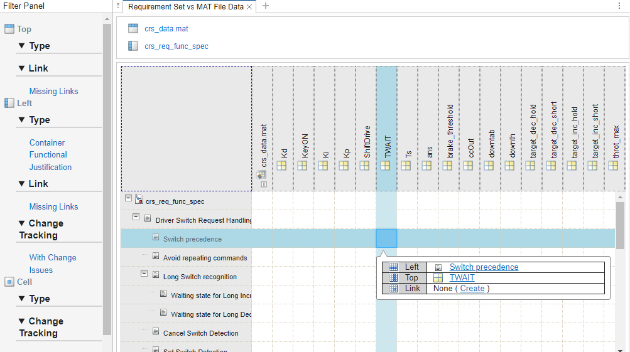The height and width of the screenshot is (352, 630).
Task: Select the highlighted Switch precedence–TWAIT cell
Action: tap(386, 238)
